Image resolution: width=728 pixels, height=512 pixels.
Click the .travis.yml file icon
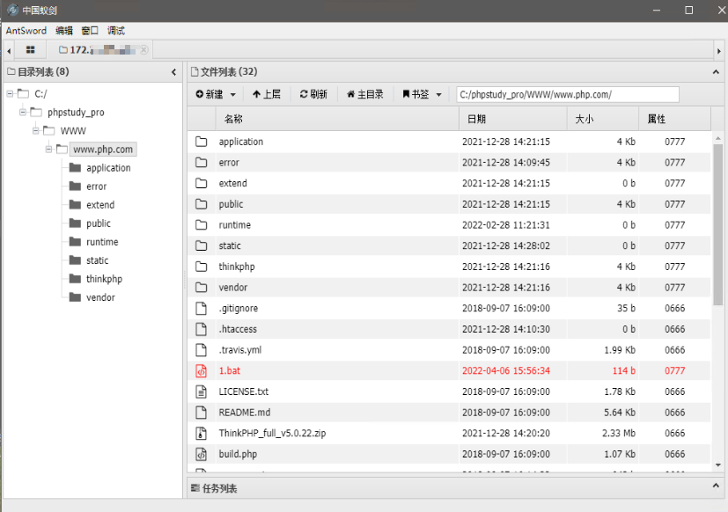coord(201,350)
